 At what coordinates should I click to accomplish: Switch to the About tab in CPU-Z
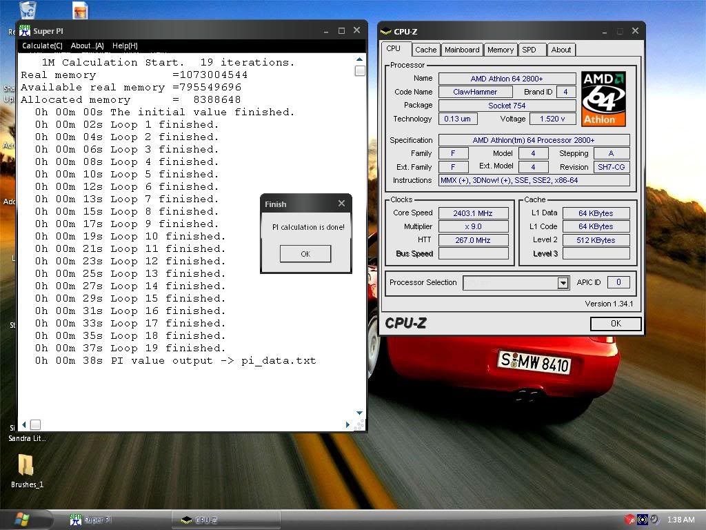tap(561, 50)
